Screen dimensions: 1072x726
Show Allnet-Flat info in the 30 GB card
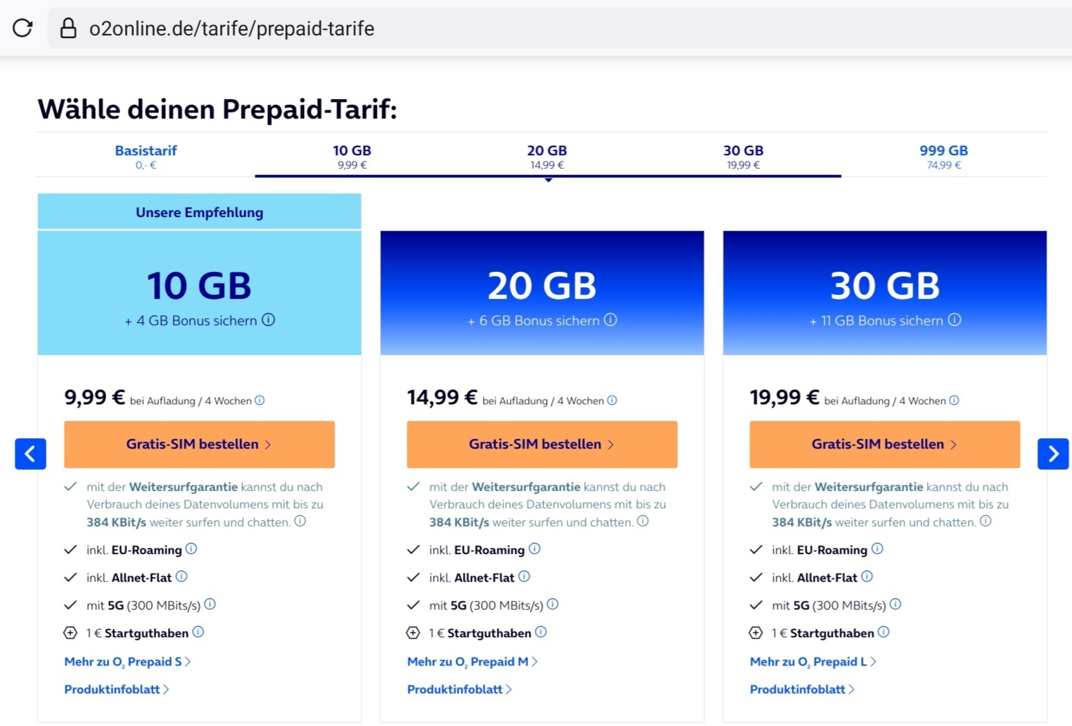pyautogui.click(x=867, y=576)
